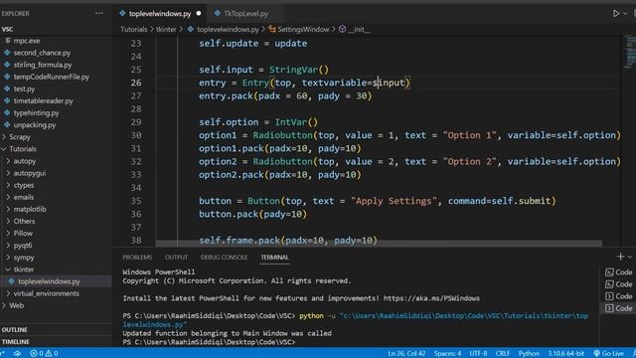Image resolution: width=636 pixels, height=358 pixels.
Task: Click __init__ method in breadcrumb
Action: tap(359, 29)
